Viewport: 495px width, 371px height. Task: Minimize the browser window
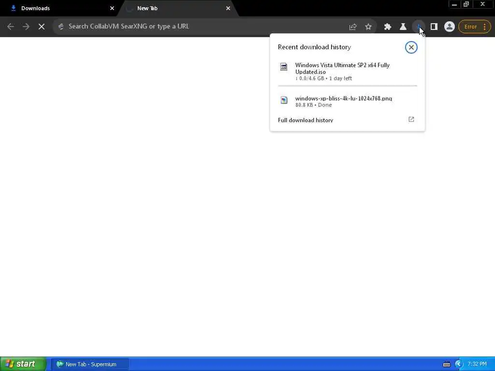coord(454,4)
